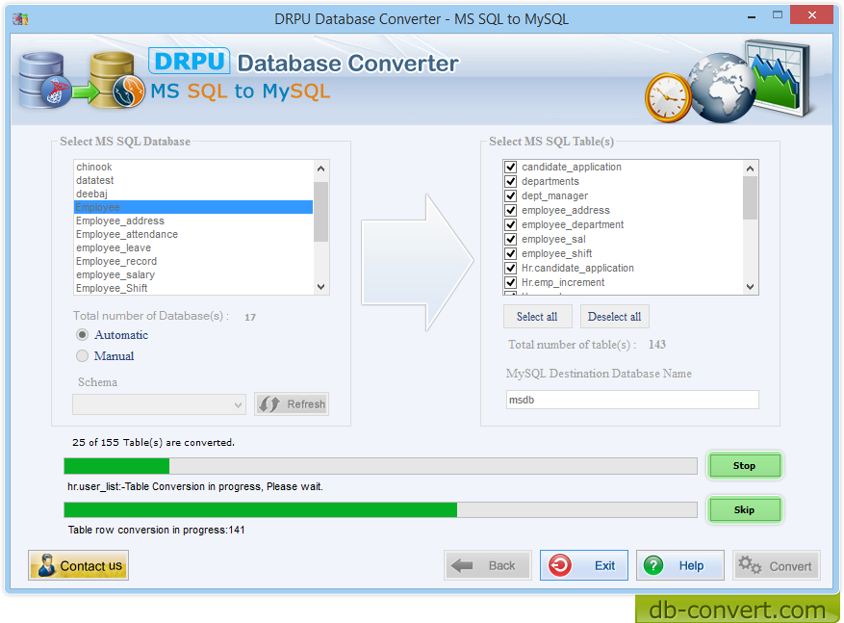The height and width of the screenshot is (623, 844).
Task: Select highlighted Employee database
Action: point(193,207)
